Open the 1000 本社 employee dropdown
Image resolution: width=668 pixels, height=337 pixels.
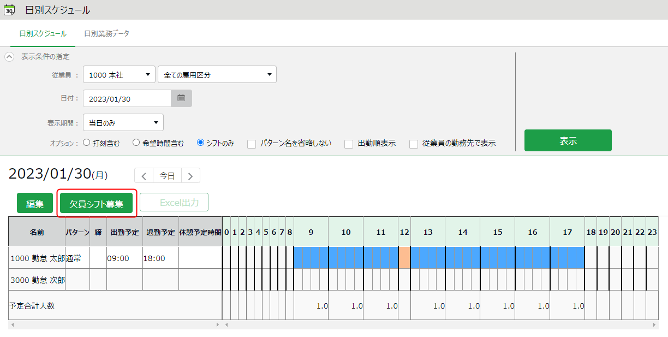(x=119, y=75)
